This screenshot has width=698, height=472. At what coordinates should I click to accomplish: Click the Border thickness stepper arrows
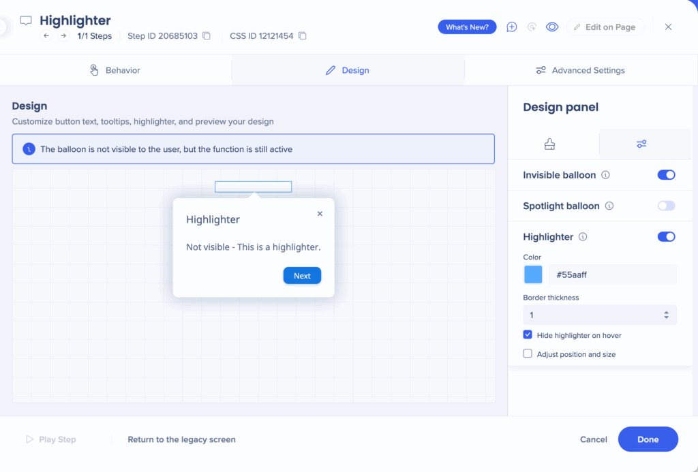(x=666, y=315)
